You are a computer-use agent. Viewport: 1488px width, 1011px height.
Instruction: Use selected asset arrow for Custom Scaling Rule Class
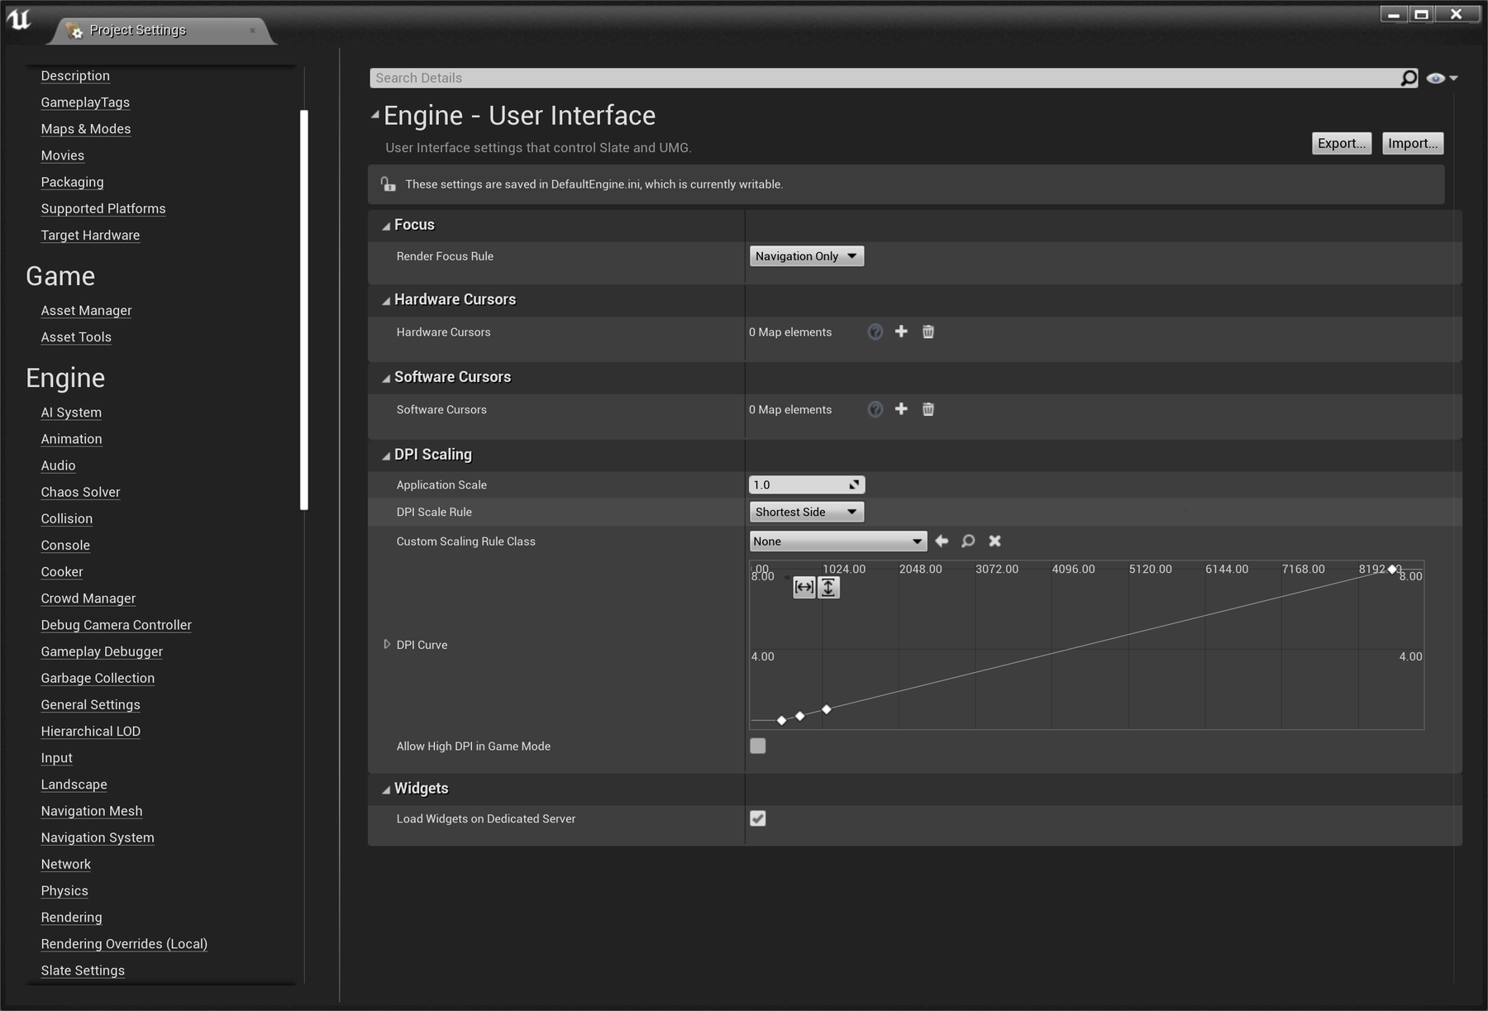[942, 541]
